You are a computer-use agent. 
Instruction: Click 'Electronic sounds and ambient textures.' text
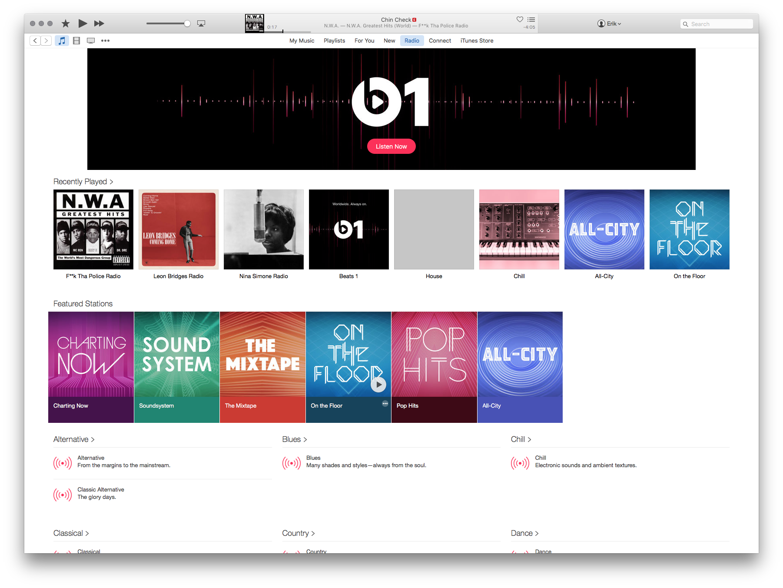point(586,465)
